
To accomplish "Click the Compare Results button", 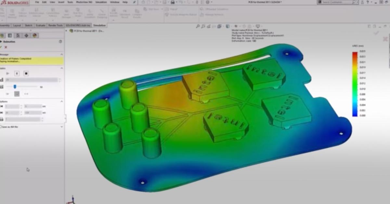I will tap(137, 14).
